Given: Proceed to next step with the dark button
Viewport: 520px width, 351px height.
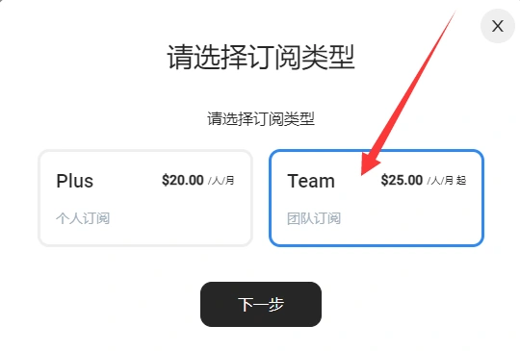Looking at the screenshot, I should [x=261, y=304].
